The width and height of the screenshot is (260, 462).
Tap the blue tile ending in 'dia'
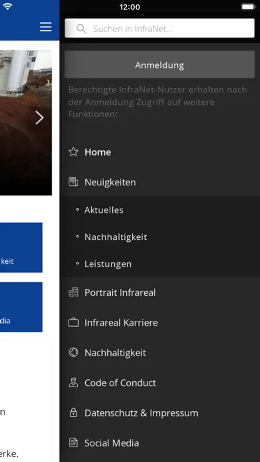coord(21,307)
